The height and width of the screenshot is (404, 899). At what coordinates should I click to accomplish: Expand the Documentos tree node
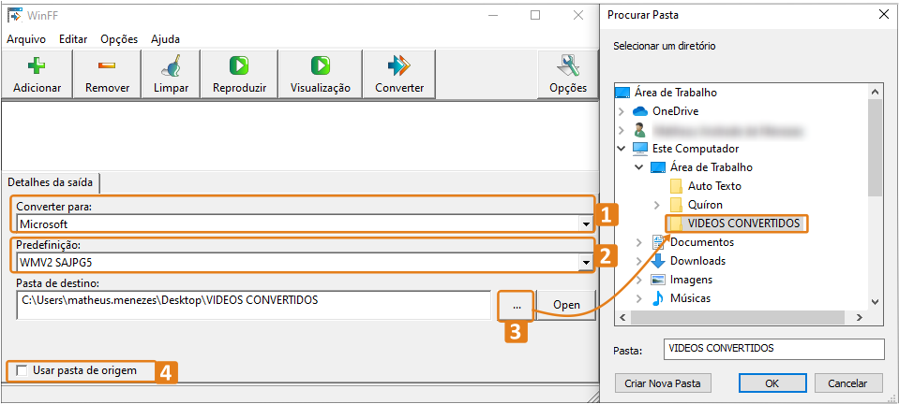(639, 242)
